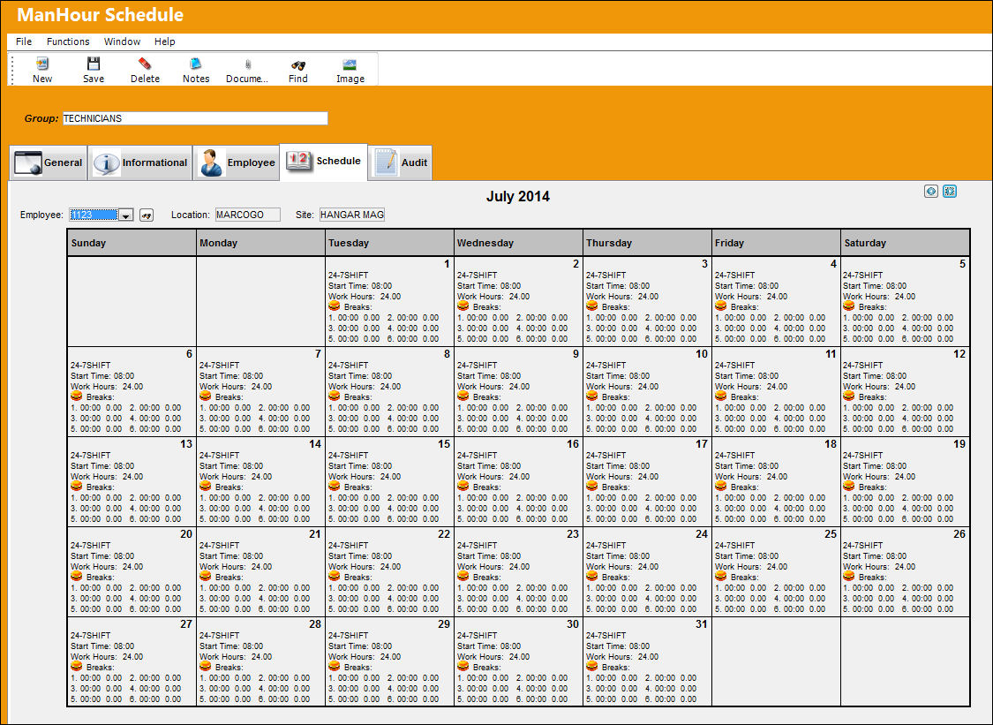Screen dimensions: 993x725
Task: Click the burger break icon on July 21
Action: tap(205, 576)
